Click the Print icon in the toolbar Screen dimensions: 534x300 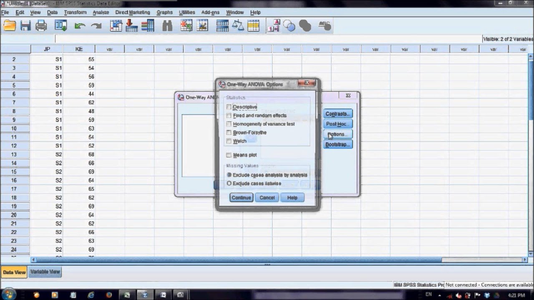coord(41,26)
